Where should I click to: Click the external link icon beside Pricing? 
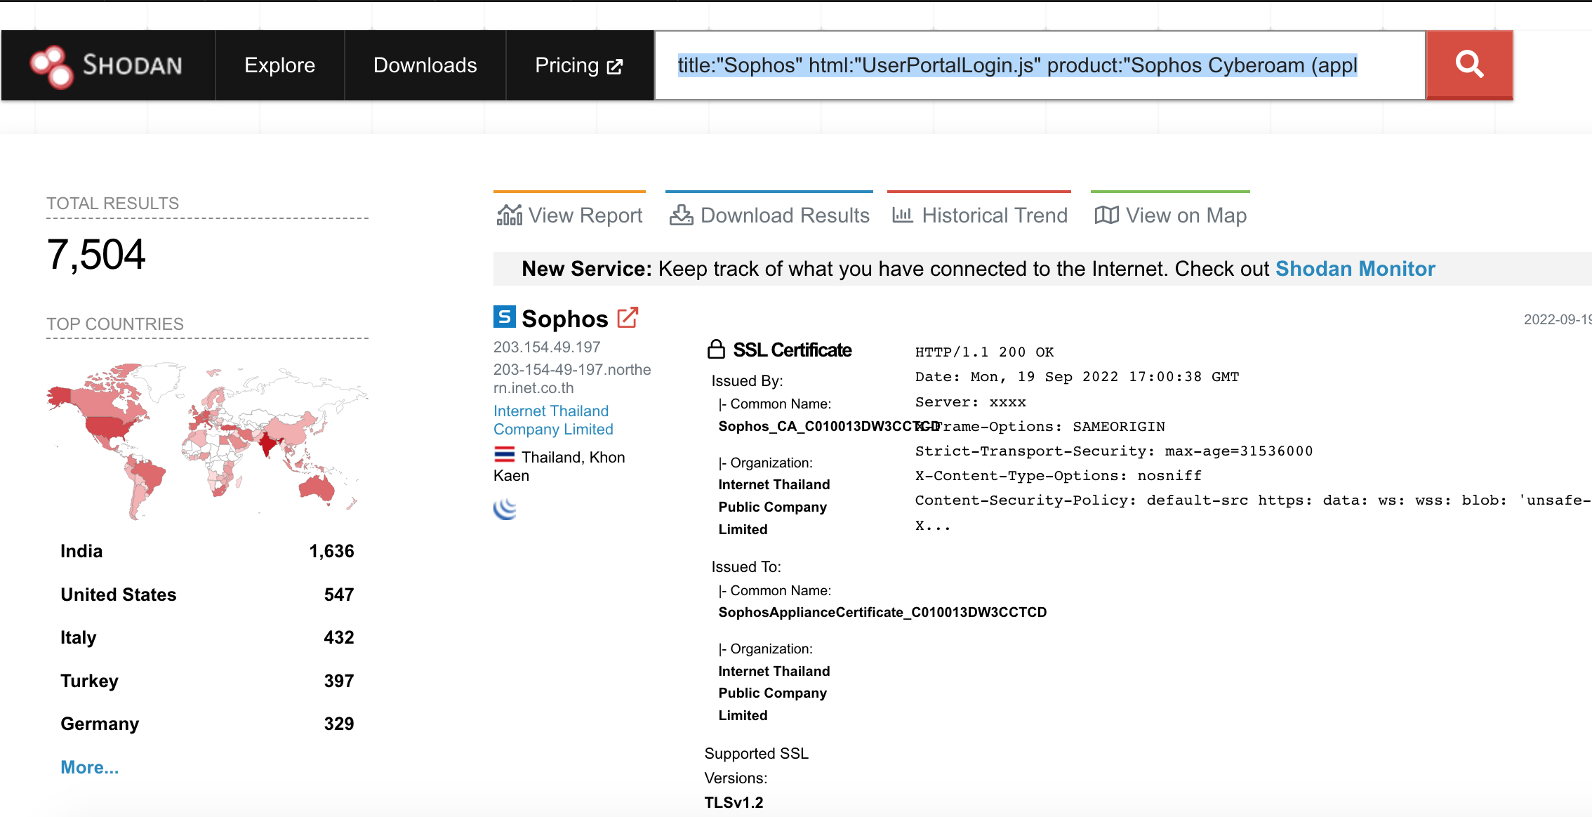[615, 67]
